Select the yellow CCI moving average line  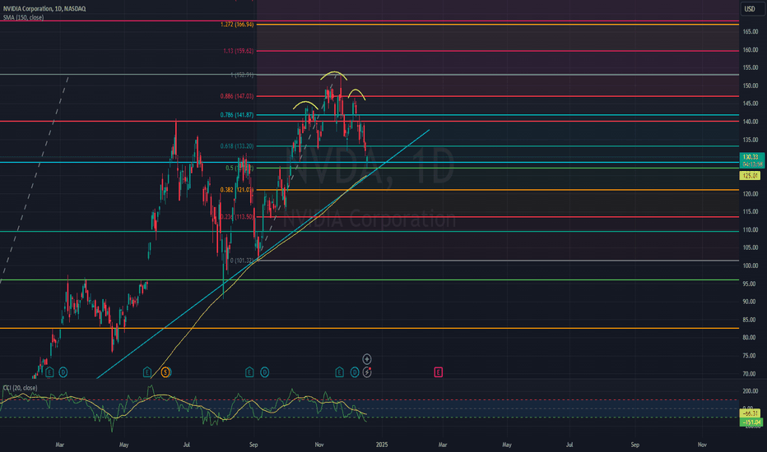pos(184,407)
